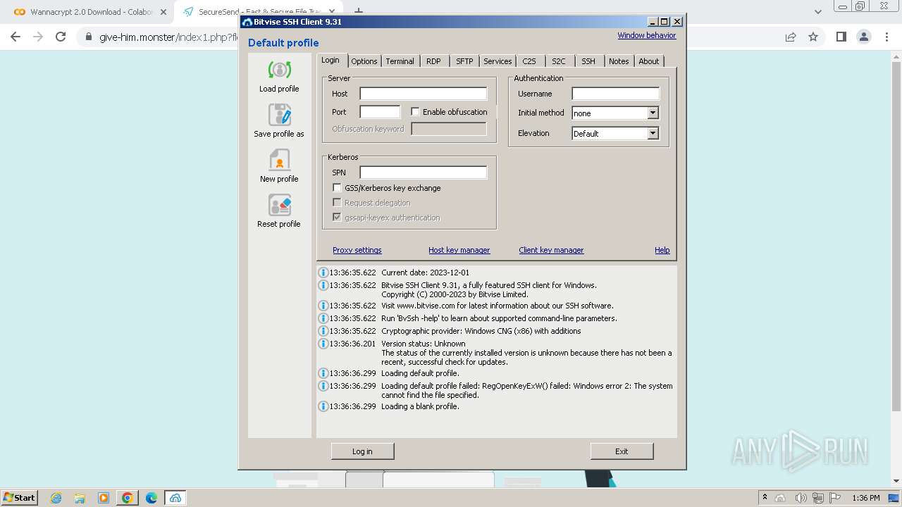Screen dimensions: 902x507
Task: Select the Login tab
Action: point(330,60)
